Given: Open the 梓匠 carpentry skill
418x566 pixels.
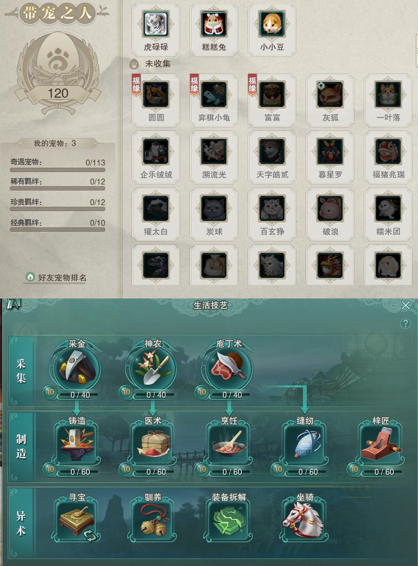Looking at the screenshot, I should click(381, 445).
